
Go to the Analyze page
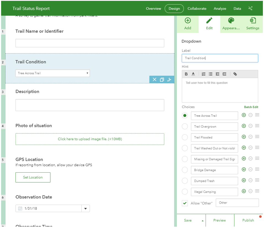220,9
